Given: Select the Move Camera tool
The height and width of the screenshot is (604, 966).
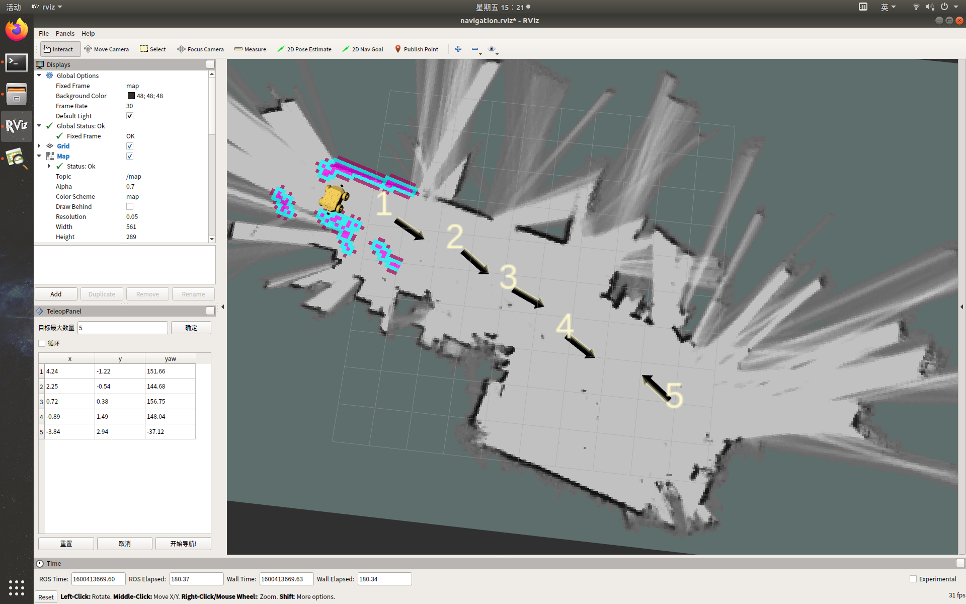Looking at the screenshot, I should tap(106, 49).
